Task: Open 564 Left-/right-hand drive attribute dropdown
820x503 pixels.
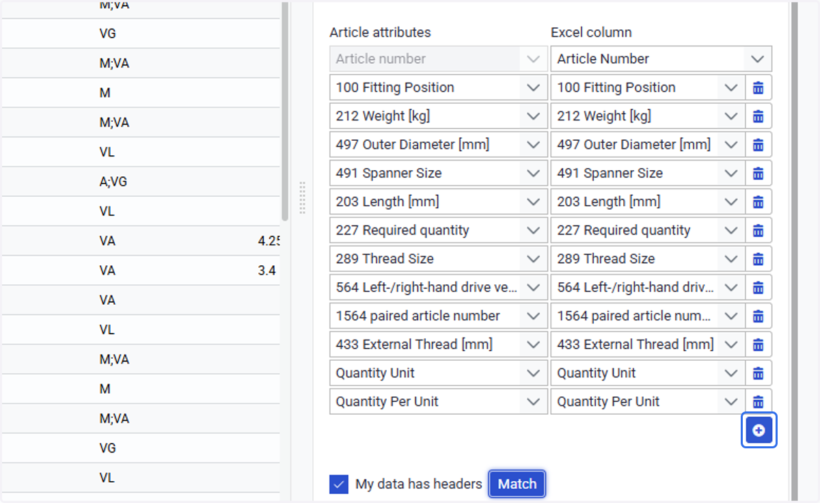Action: coord(534,288)
